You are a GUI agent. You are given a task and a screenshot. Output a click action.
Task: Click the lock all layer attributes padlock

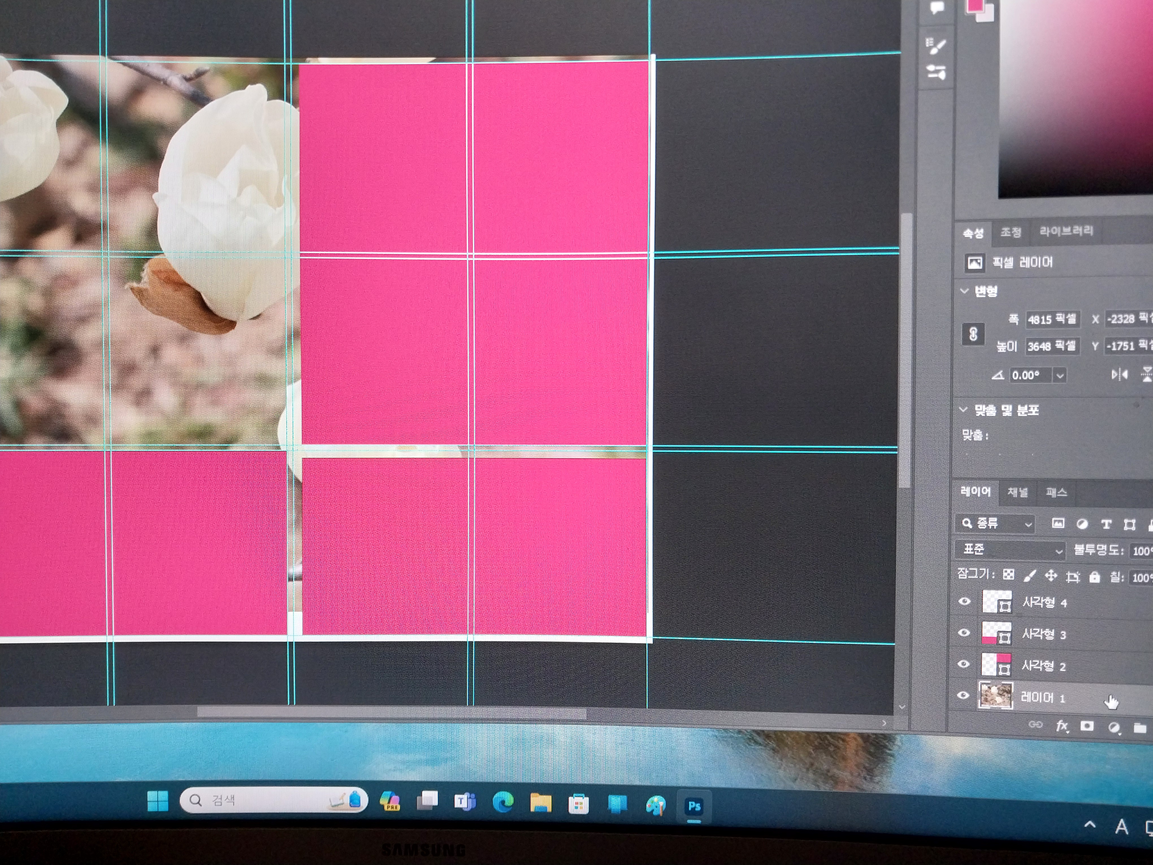click(x=1095, y=577)
